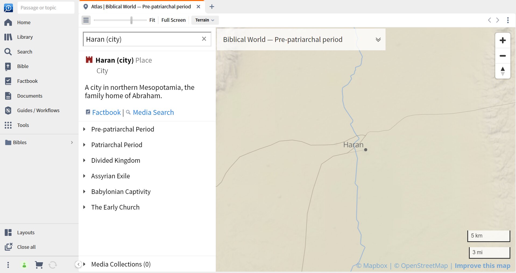Adjust the zoom slider on the toolbar
Viewport: 516px width, 273px height.
131,20
